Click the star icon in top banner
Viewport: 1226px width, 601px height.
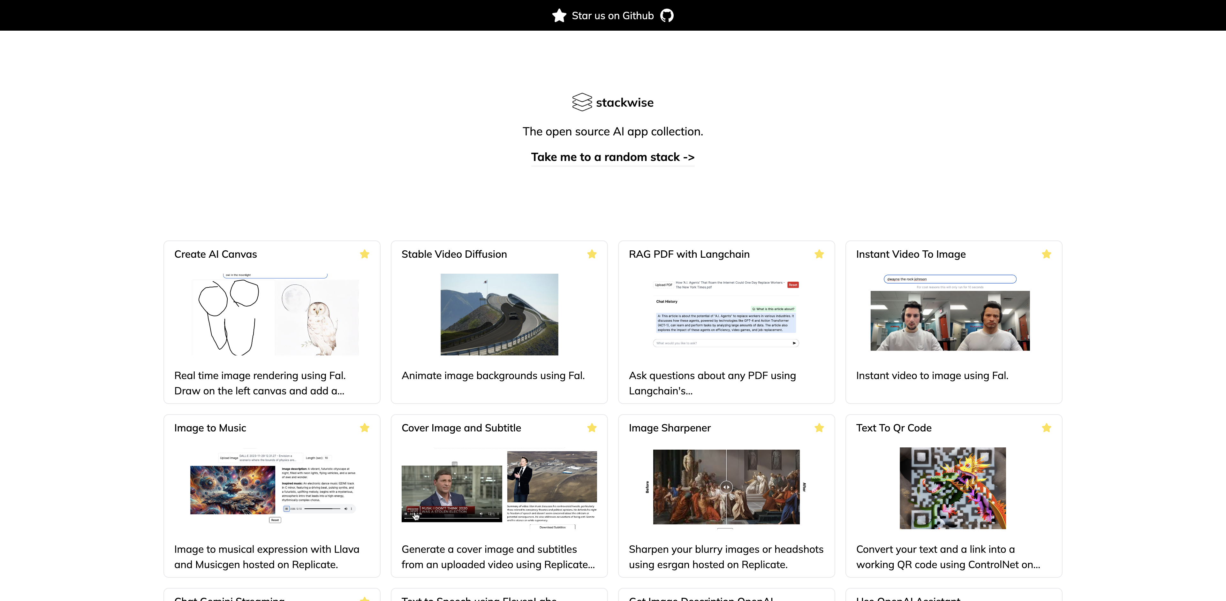[559, 16]
